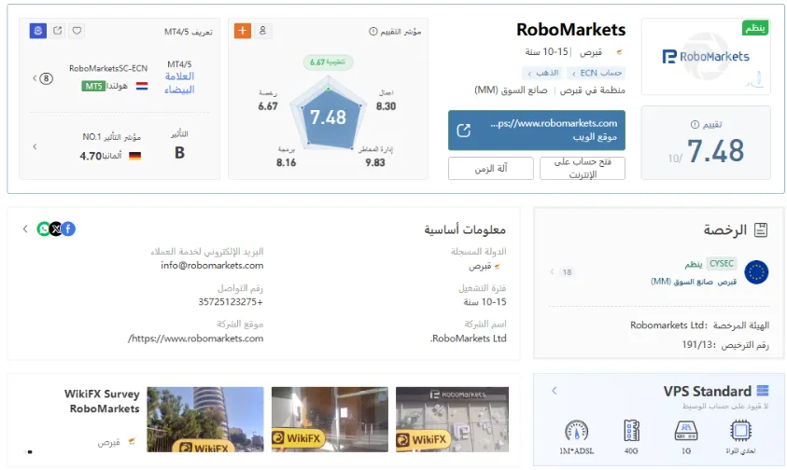The width and height of the screenshot is (787, 470).
Task: Click the external link icon on website button
Action: tap(464, 131)
